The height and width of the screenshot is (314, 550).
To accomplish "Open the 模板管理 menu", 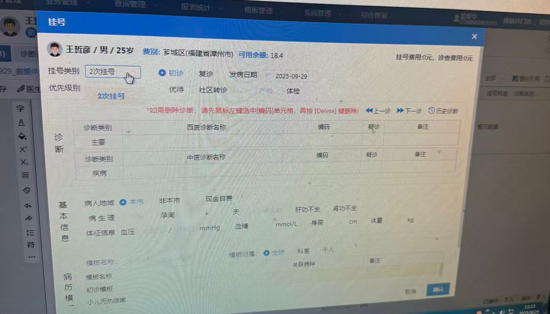I will tap(258, 10).
